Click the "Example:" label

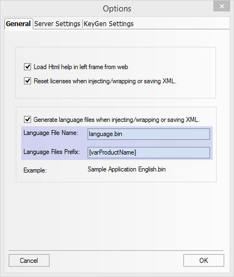pos(35,170)
